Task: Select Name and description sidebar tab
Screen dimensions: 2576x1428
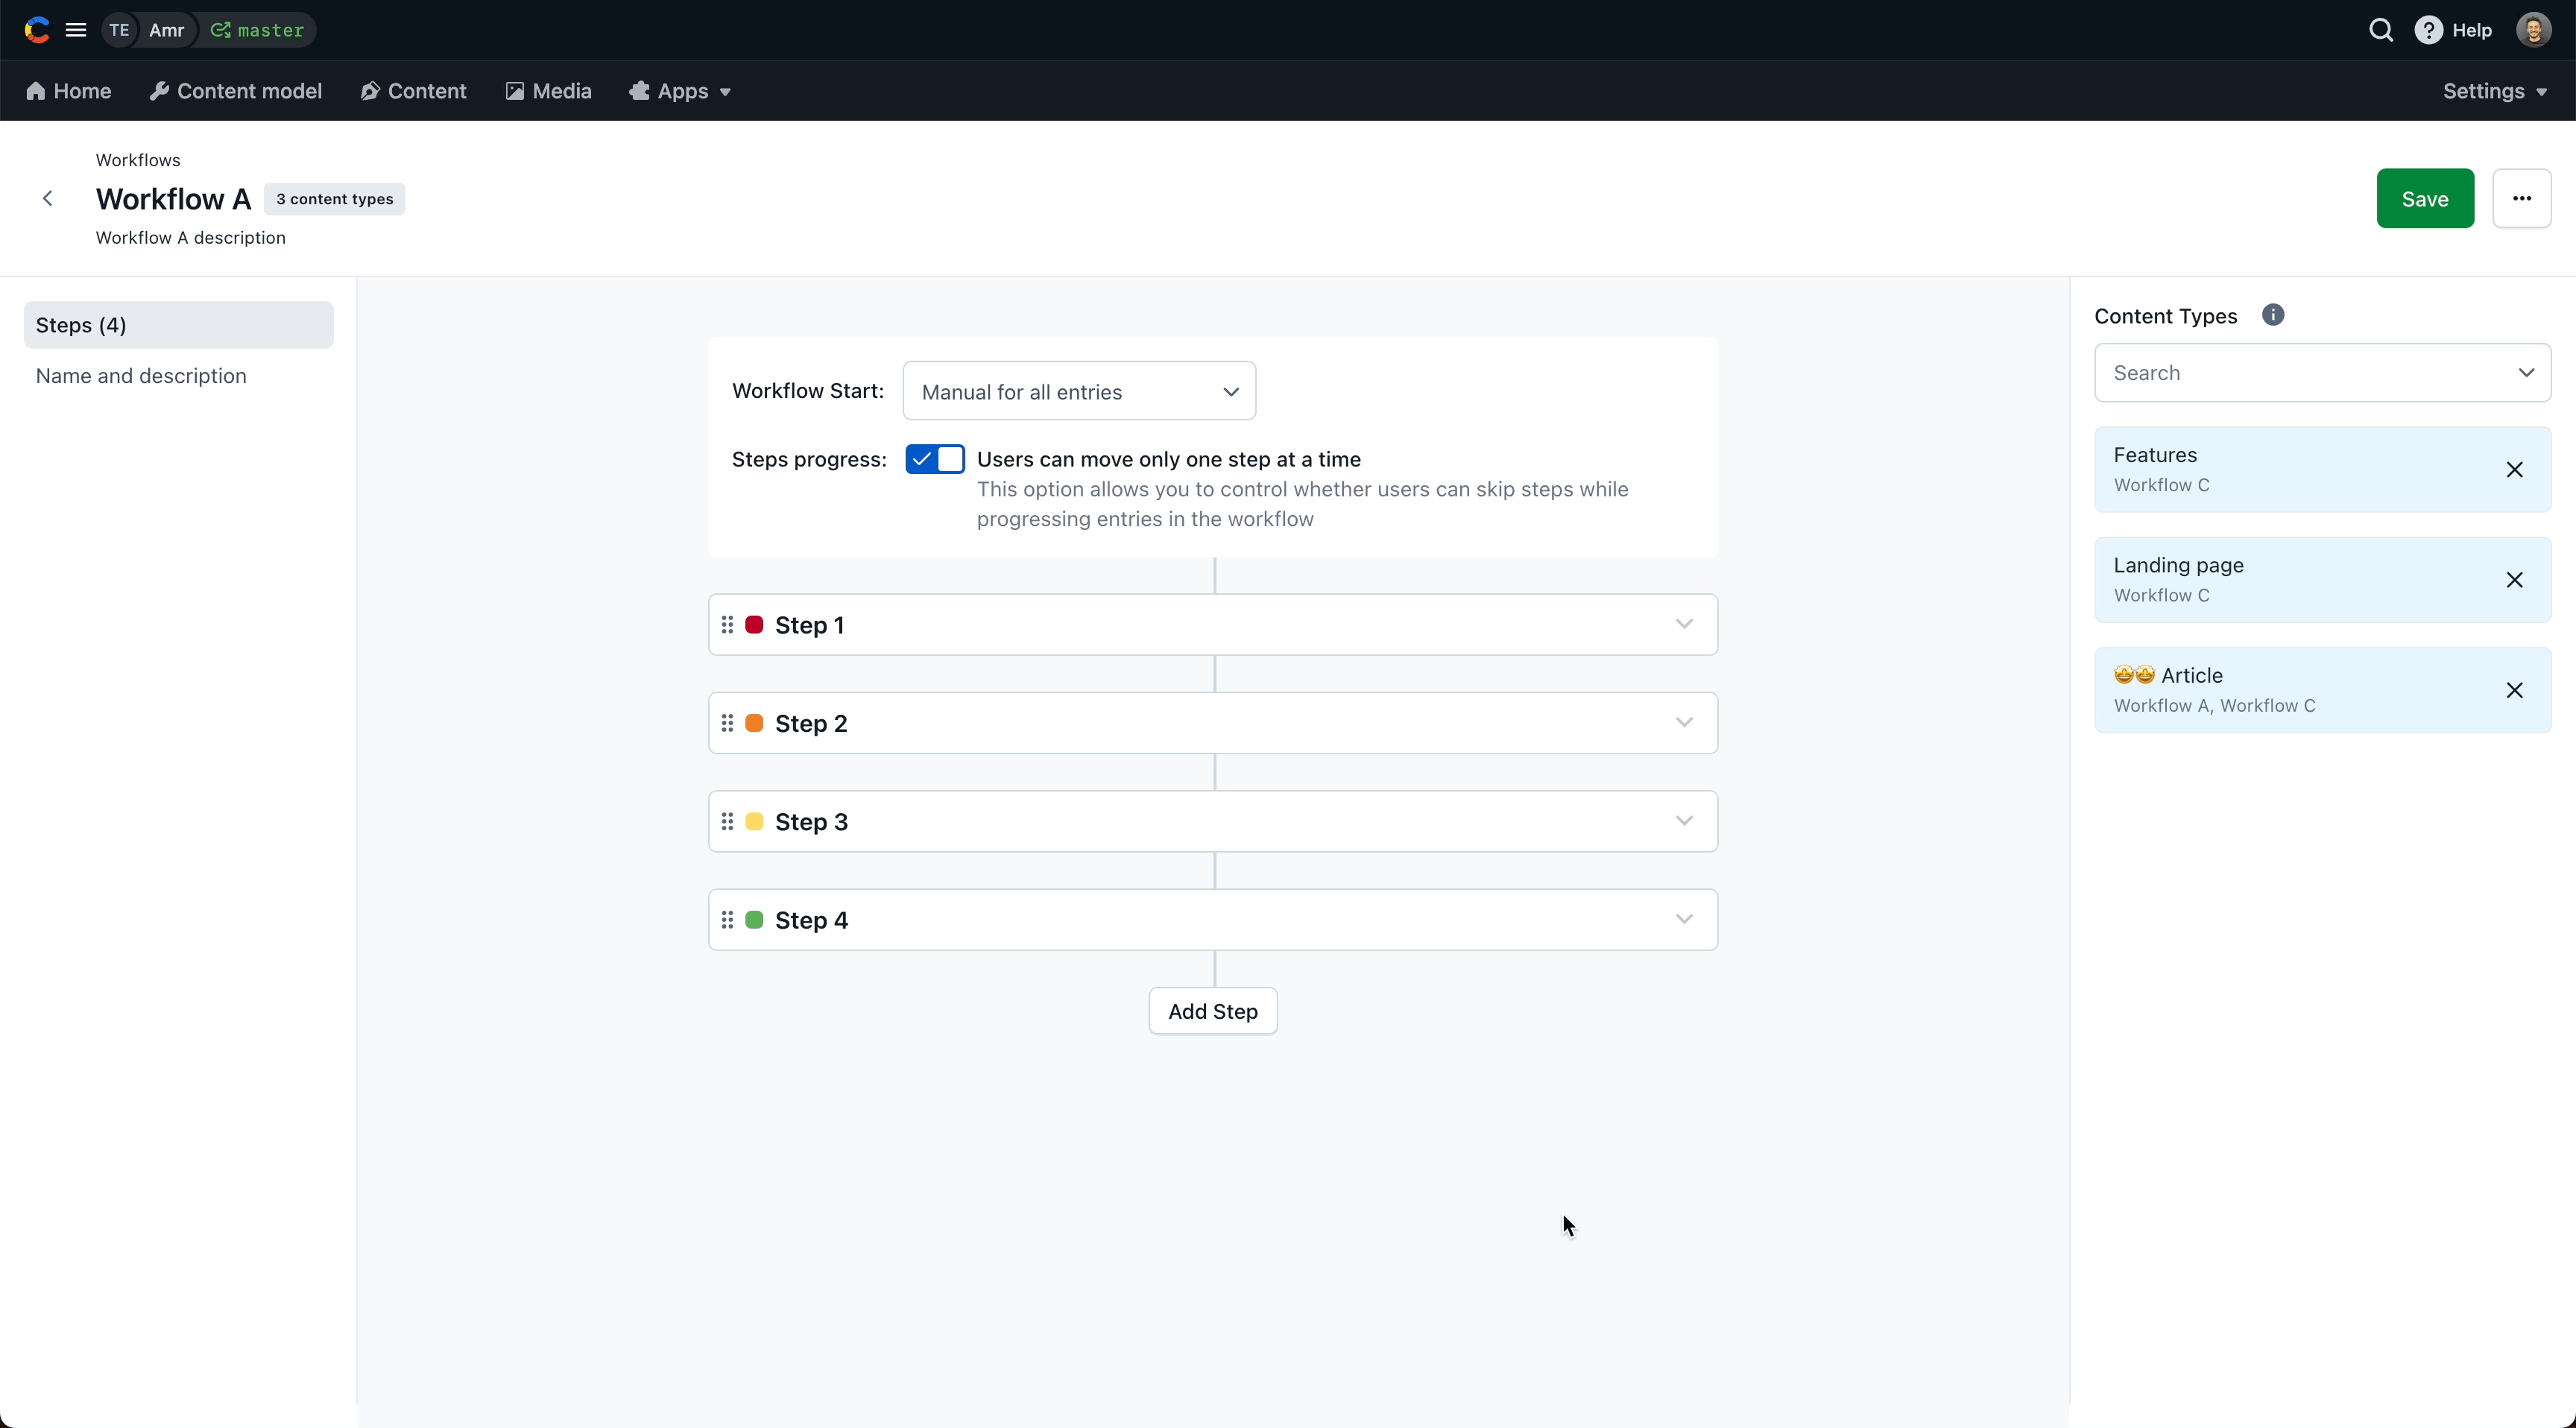Action: click(x=141, y=376)
